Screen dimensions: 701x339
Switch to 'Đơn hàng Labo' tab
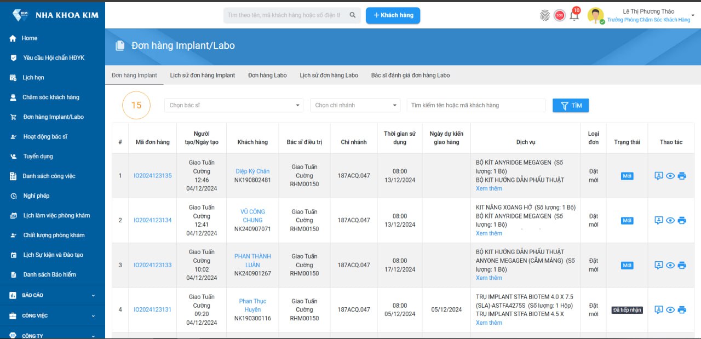tap(267, 76)
